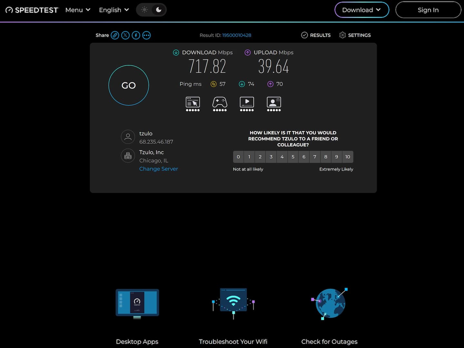Image resolution: width=464 pixels, height=348 pixels.
Task: Click the 39.64 upload speed value
Action: click(273, 66)
